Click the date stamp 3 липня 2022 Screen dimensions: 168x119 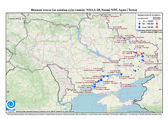(x=17, y=19)
